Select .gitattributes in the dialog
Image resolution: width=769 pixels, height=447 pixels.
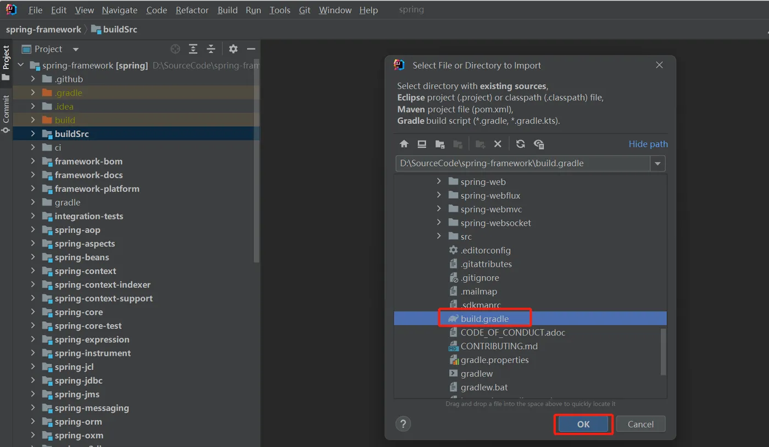point(486,264)
